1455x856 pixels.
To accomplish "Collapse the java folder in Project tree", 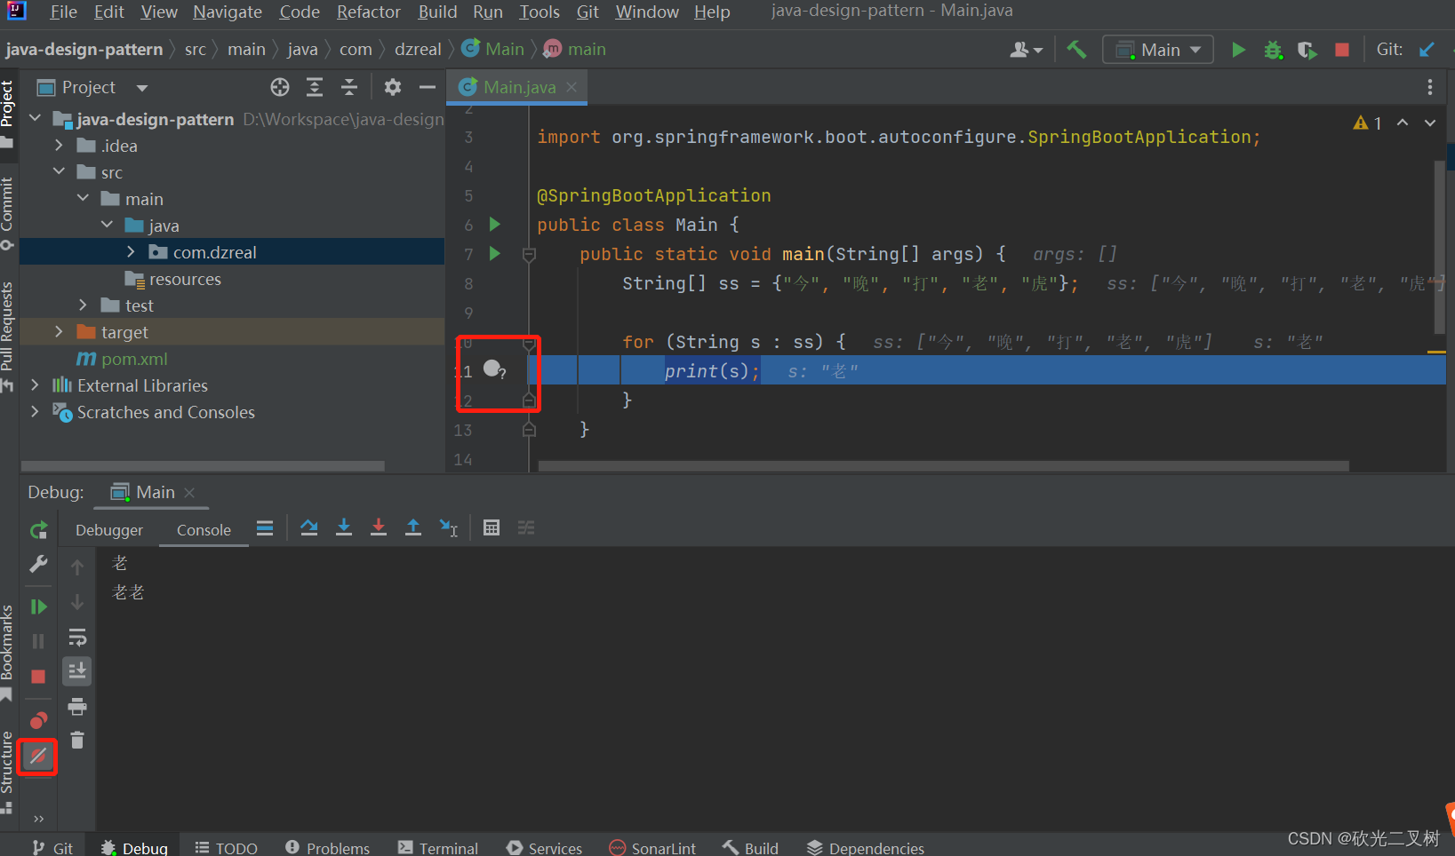I will tap(107, 225).
